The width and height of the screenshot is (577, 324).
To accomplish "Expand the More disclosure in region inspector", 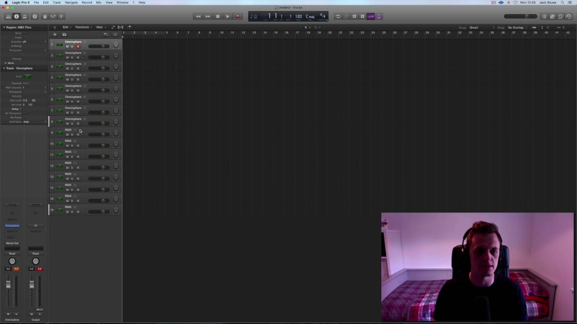I will click(5, 63).
